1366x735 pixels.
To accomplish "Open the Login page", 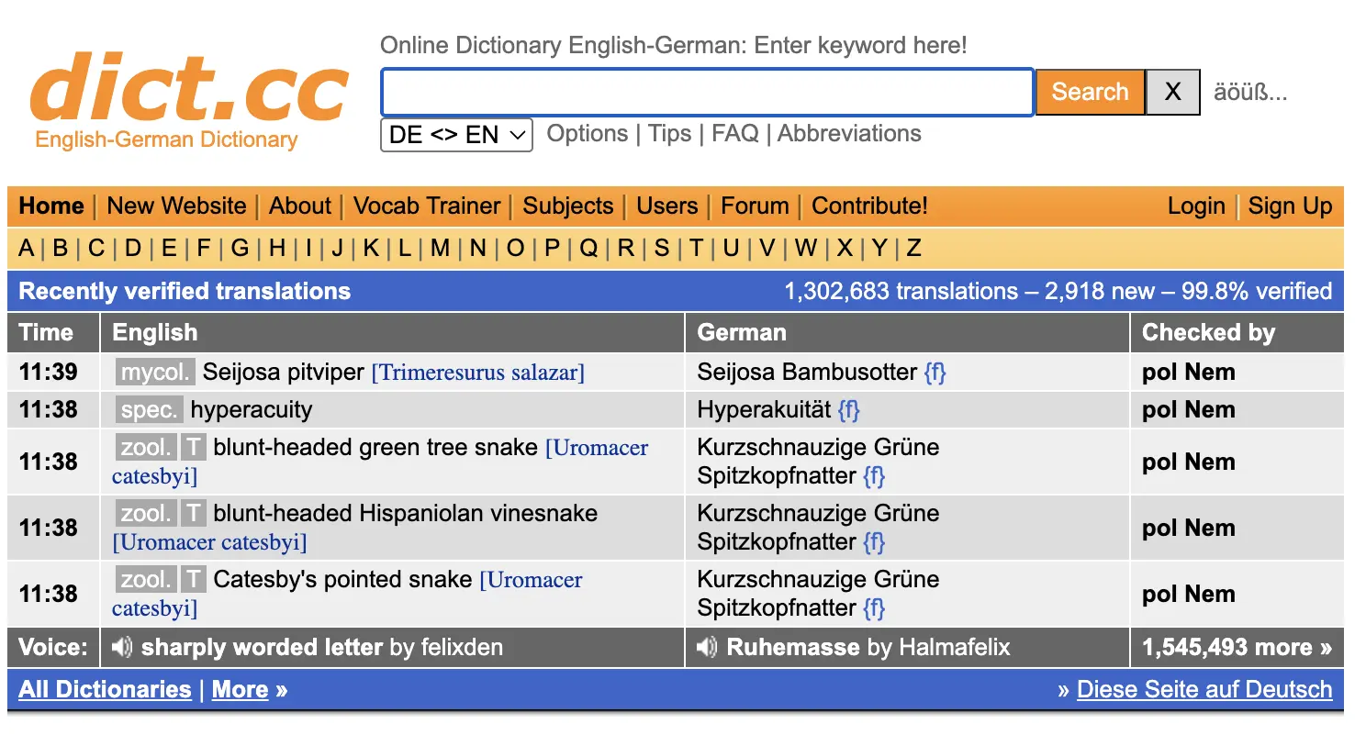I will point(1196,206).
